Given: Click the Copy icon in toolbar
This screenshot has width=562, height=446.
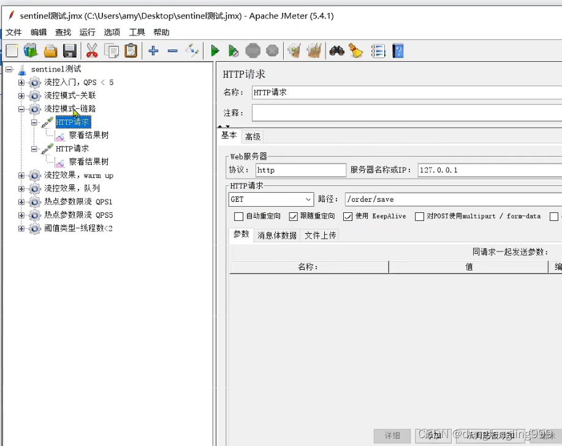Looking at the screenshot, I should (x=112, y=51).
